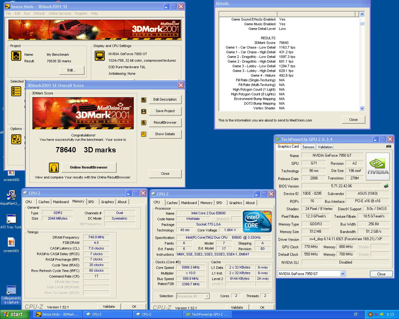The width and height of the screenshot is (399, 319).
Task: Switch to the Validation tab in GPU-Z
Action: (x=325, y=147)
